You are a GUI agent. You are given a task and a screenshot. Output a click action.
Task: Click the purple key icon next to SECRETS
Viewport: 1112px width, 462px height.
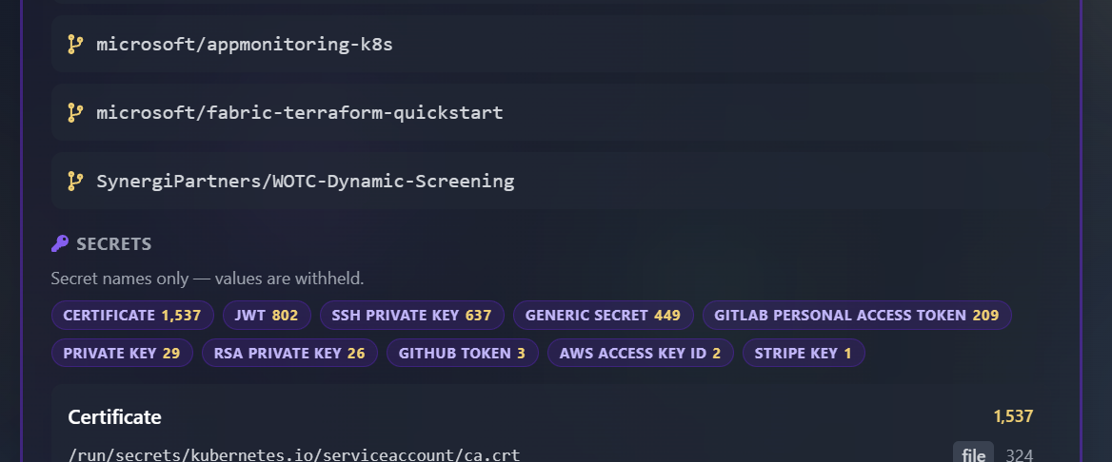click(x=60, y=243)
